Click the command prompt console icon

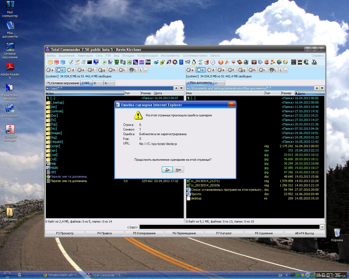tap(89, 62)
